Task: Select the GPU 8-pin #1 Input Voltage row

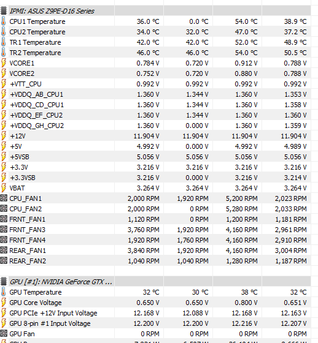Action: (155, 323)
